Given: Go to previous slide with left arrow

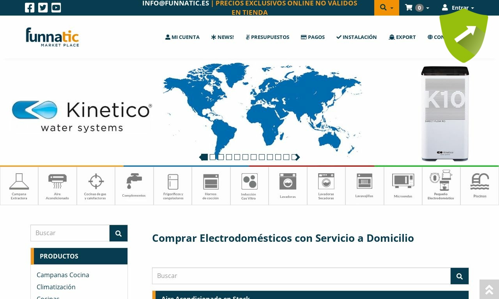Looking at the screenshot, I should click(201, 157).
